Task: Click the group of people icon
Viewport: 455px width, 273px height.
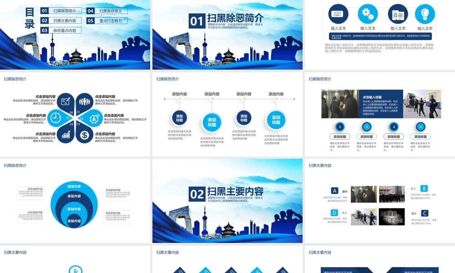Action: tap(85, 101)
